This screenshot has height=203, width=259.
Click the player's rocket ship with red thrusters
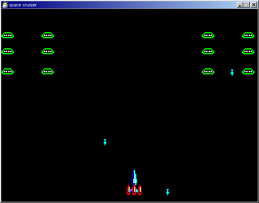click(134, 184)
